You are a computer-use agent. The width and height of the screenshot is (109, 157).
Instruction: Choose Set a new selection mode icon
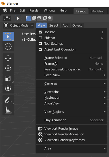[x=28, y=18]
